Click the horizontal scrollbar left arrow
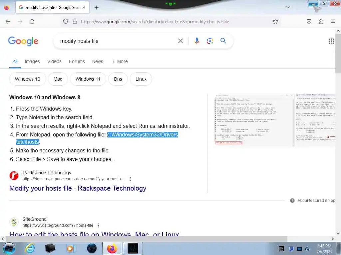Screen dimensions: 341x255 [3, 239]
